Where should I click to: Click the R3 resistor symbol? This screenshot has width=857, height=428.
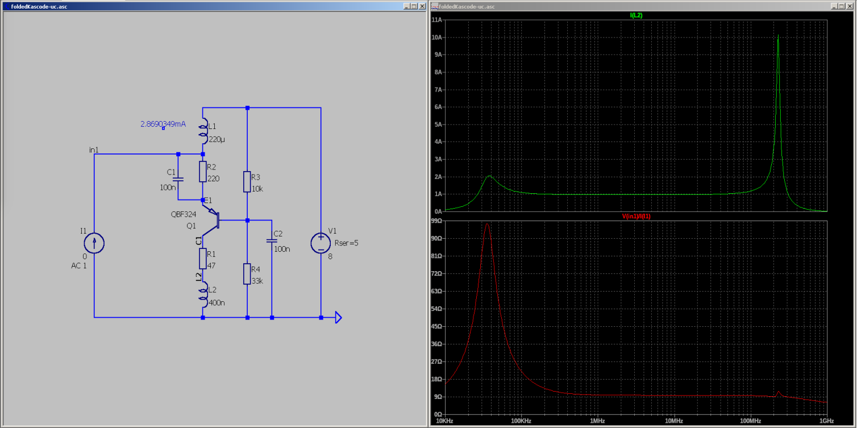[x=247, y=182]
